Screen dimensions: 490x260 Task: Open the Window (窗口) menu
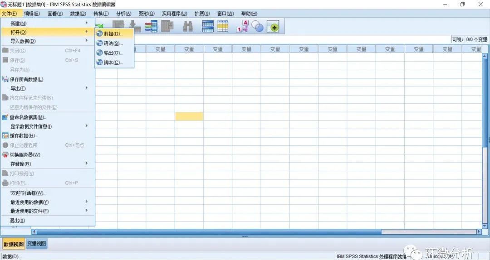click(x=225, y=14)
